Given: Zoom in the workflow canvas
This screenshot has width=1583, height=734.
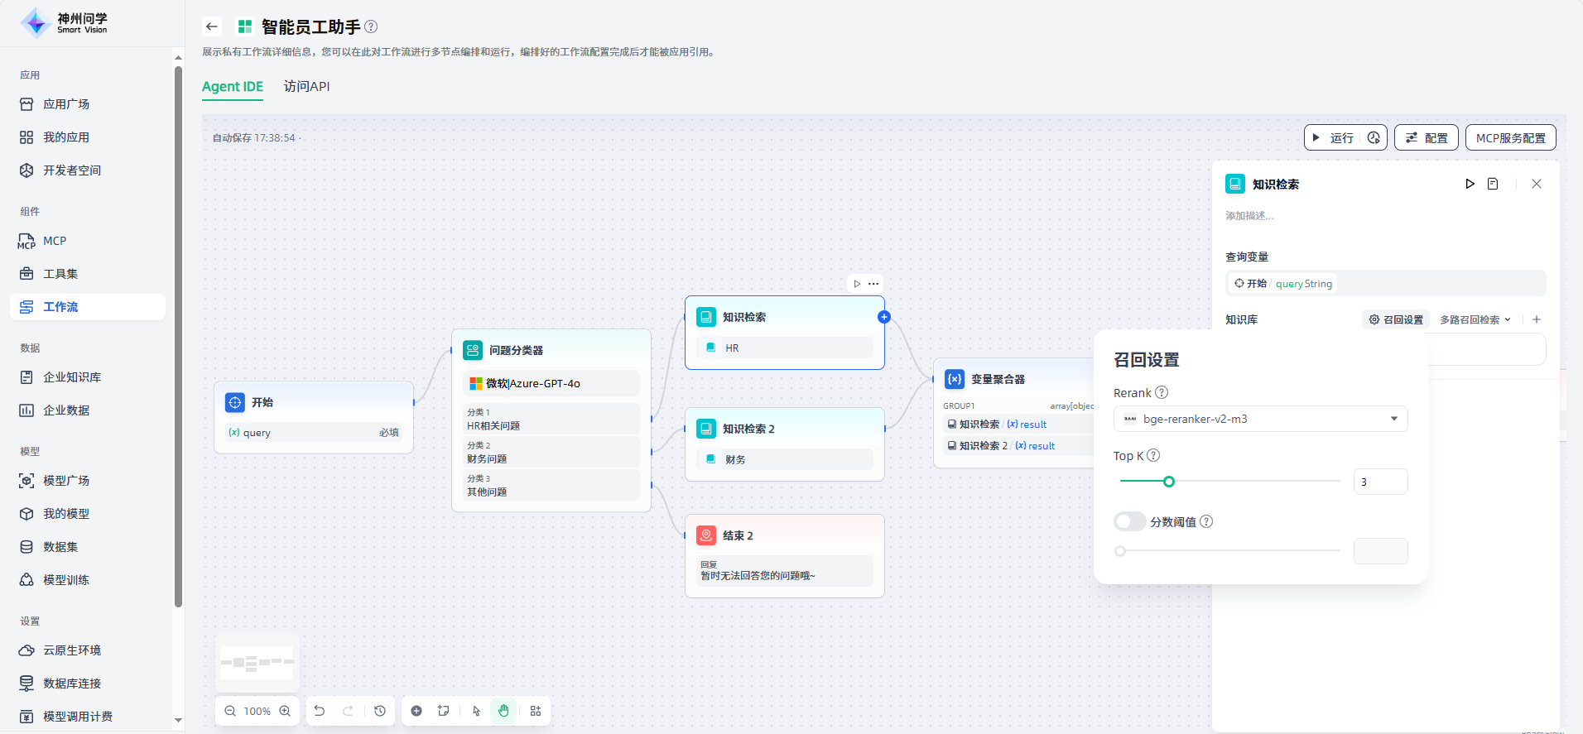Looking at the screenshot, I should click(285, 711).
